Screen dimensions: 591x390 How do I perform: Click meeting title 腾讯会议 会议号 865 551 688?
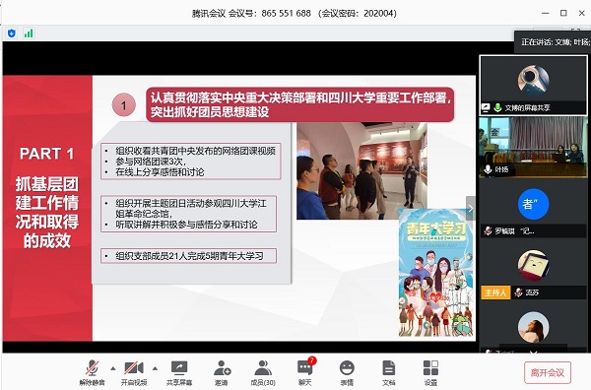pos(251,14)
